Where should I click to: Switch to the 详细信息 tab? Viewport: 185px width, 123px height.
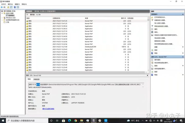pos(36,79)
